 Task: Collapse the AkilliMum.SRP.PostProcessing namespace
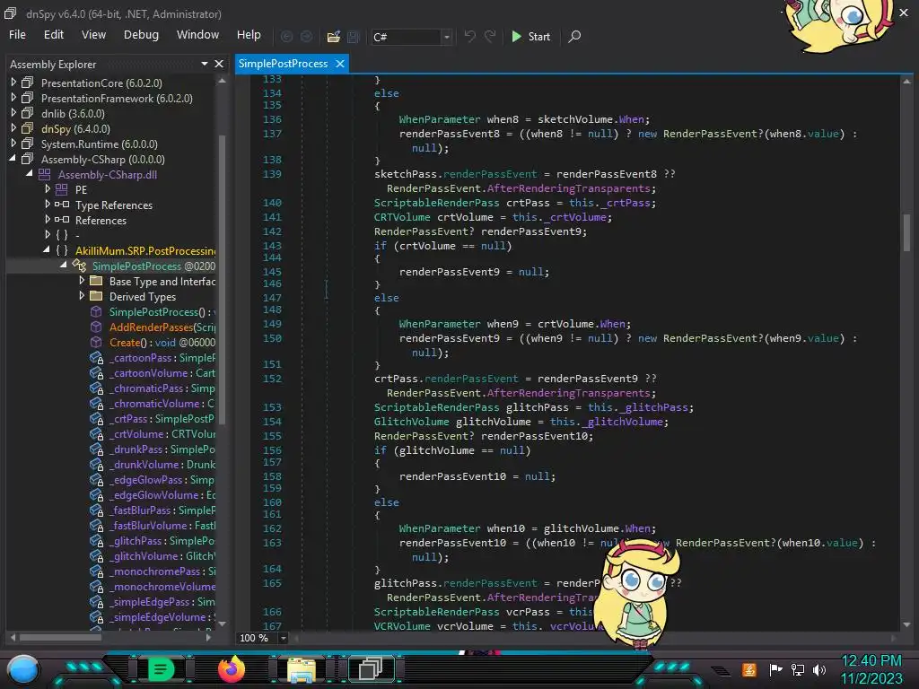47,250
